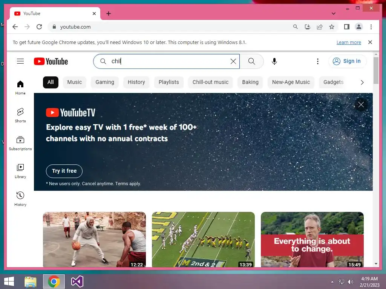Dismiss the Chrome update notification bar
Image resolution: width=386 pixels, height=289 pixels.
pyautogui.click(x=370, y=42)
